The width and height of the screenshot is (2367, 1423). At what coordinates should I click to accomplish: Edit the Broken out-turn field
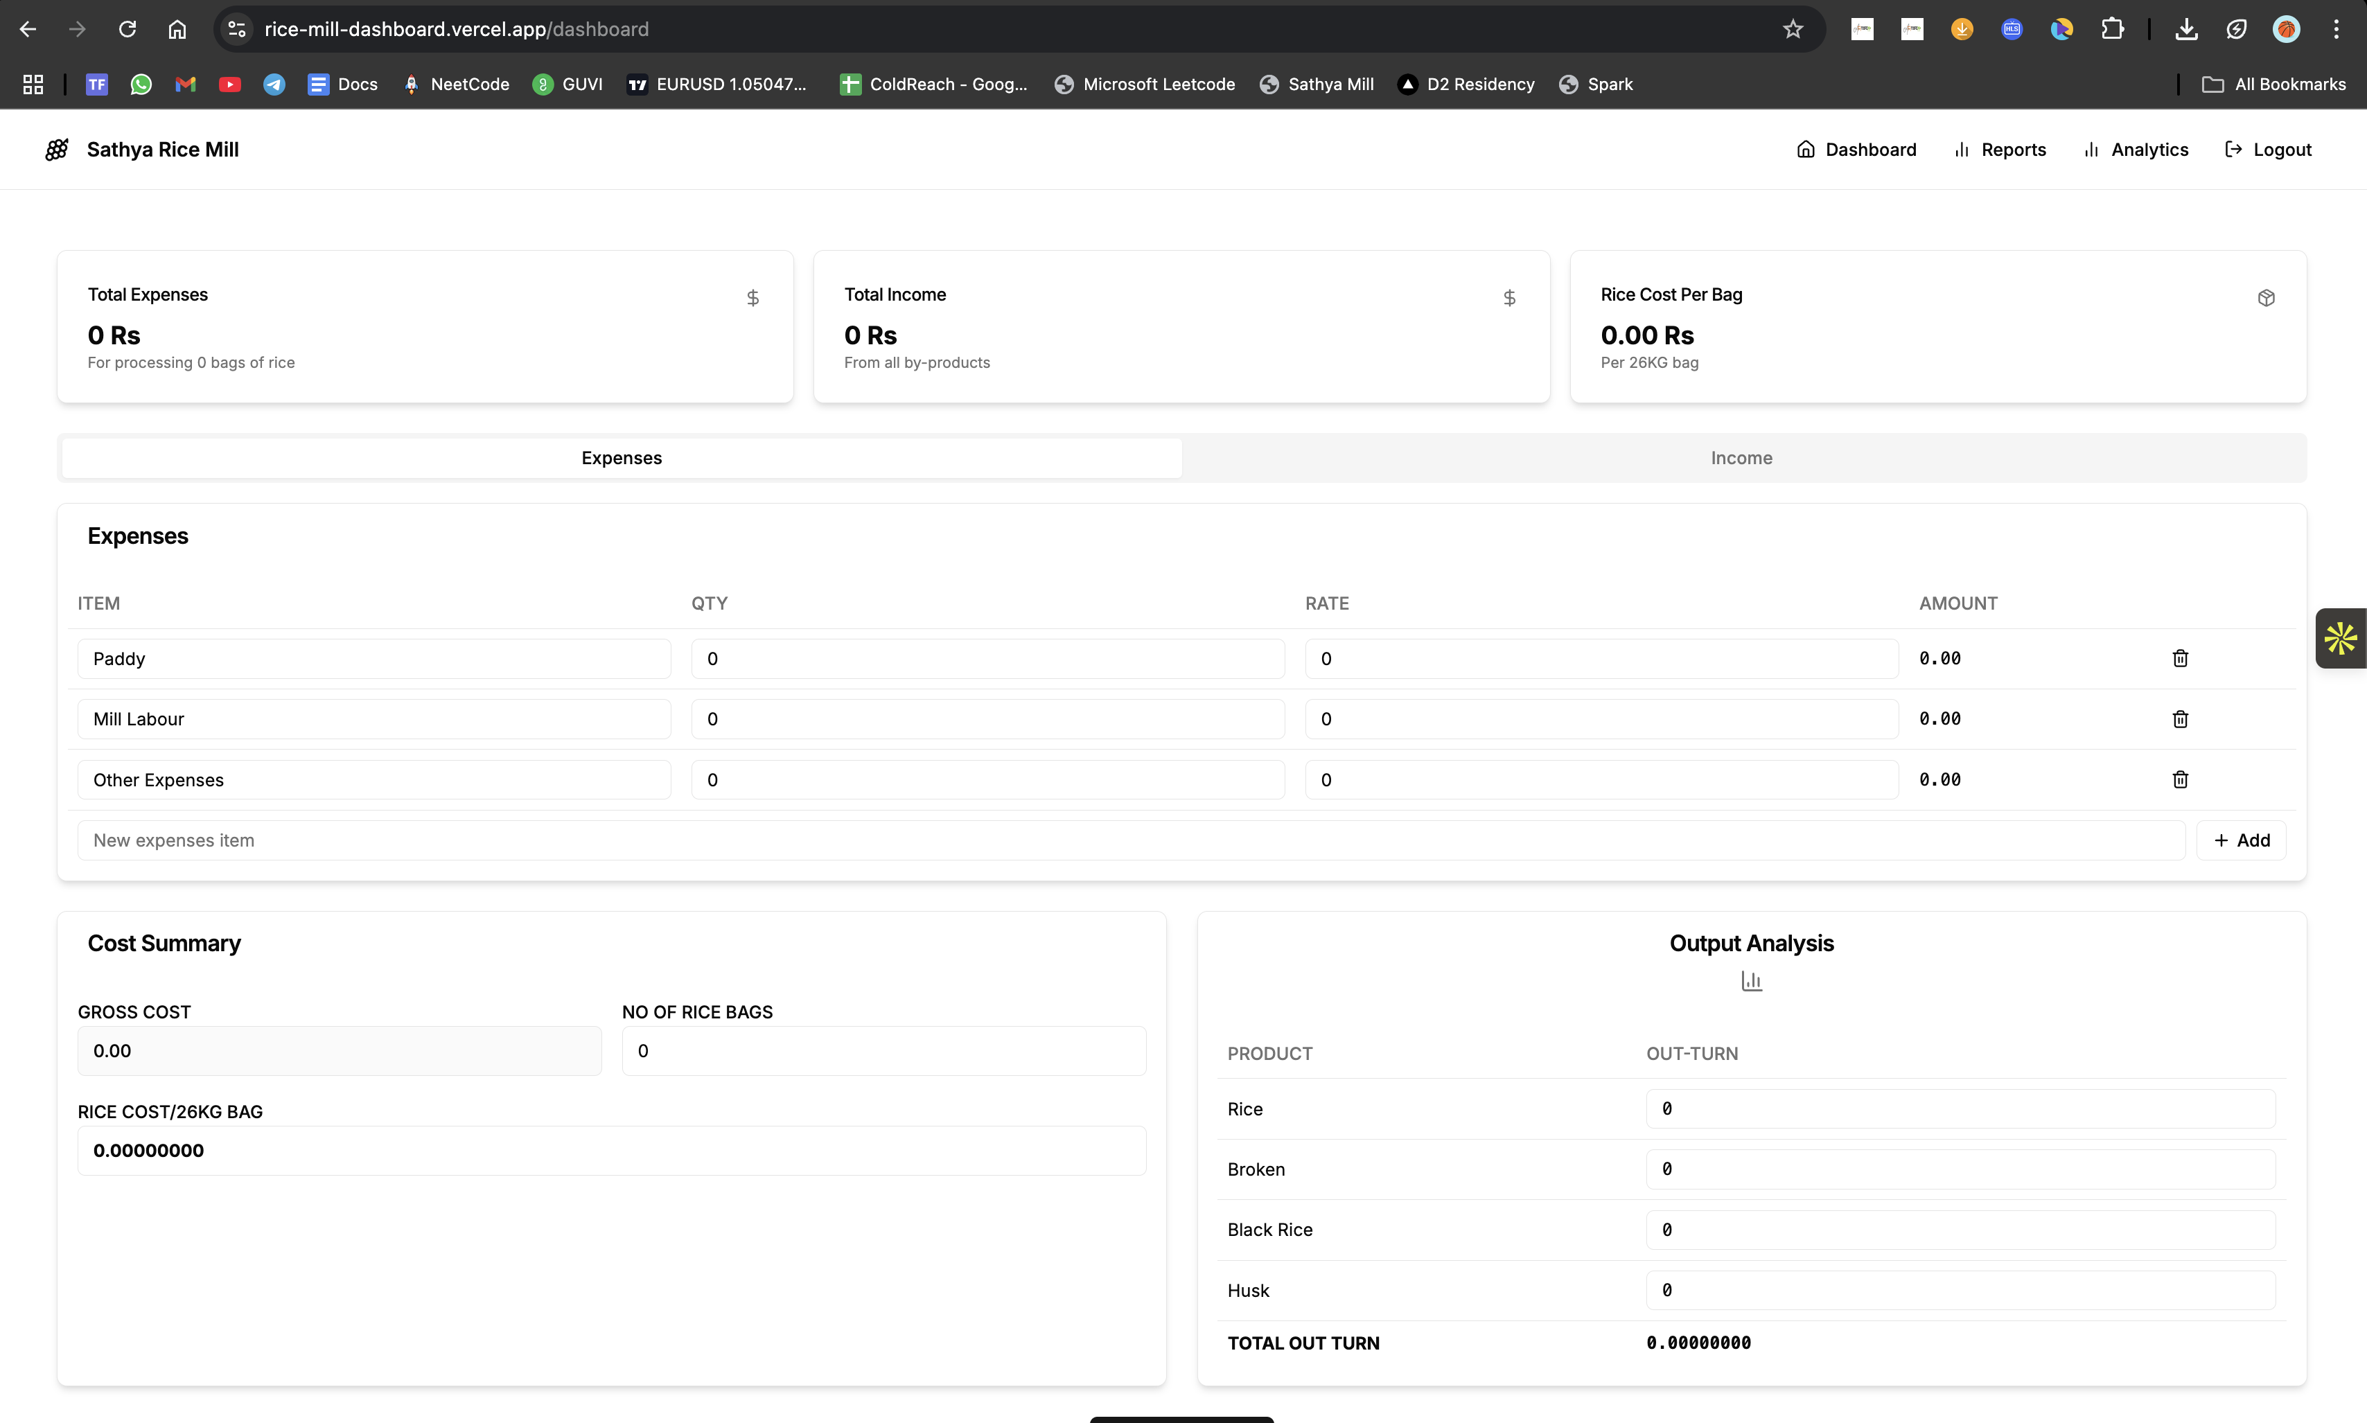1960,1169
